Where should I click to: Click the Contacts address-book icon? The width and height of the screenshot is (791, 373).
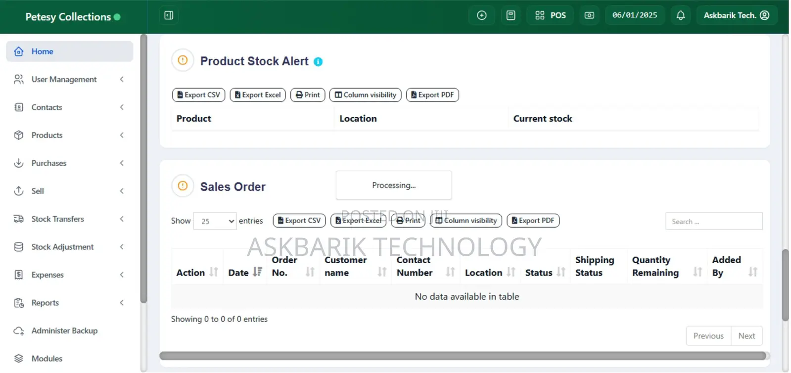click(x=19, y=107)
